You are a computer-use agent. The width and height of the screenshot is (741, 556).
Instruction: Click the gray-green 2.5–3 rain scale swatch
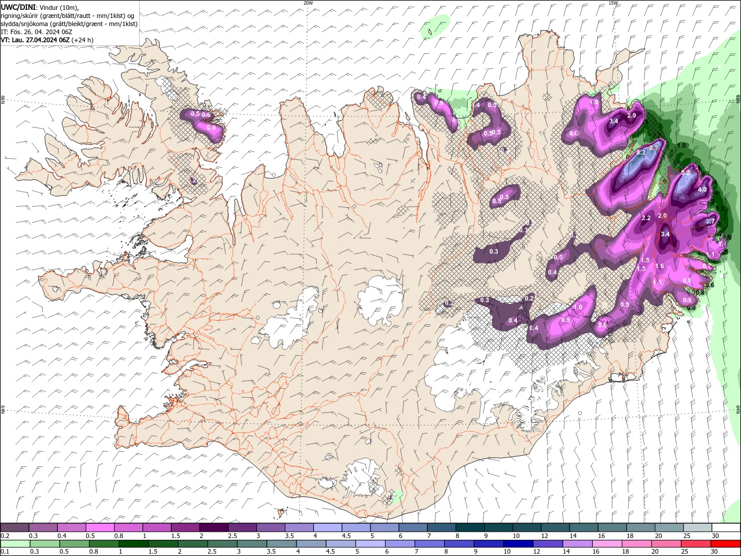point(223,544)
